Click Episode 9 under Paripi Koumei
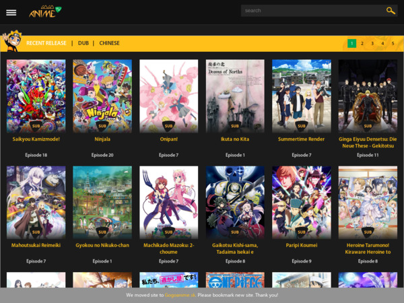Viewport: 404px width, 303px height. [302, 261]
